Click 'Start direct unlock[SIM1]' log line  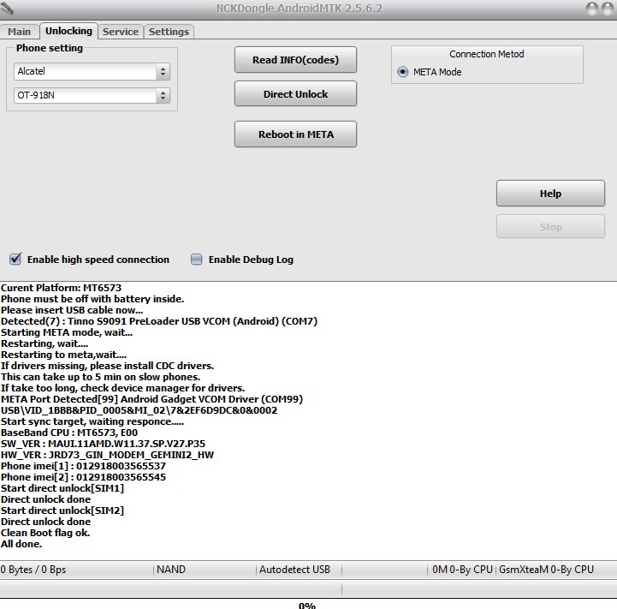tap(62, 488)
